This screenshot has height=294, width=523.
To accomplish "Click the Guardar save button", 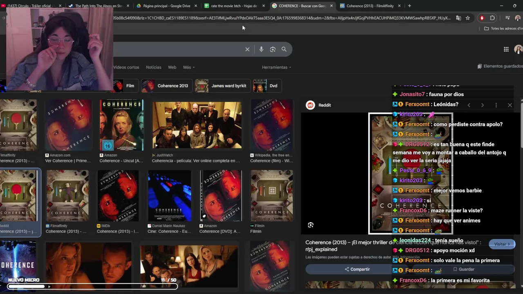I will [x=464, y=269].
